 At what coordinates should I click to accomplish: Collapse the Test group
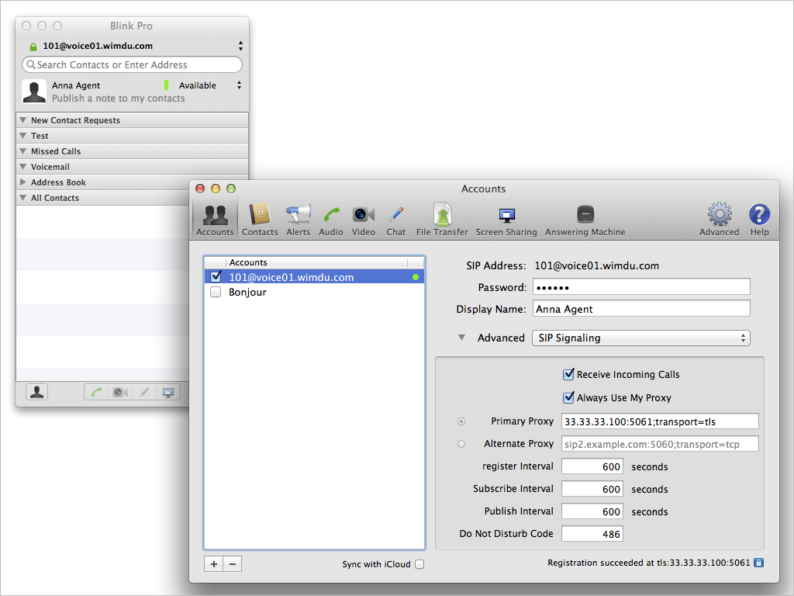tap(22, 136)
